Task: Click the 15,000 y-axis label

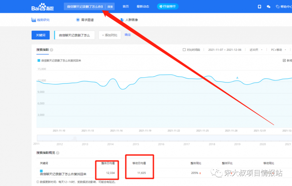Action: click(42, 69)
